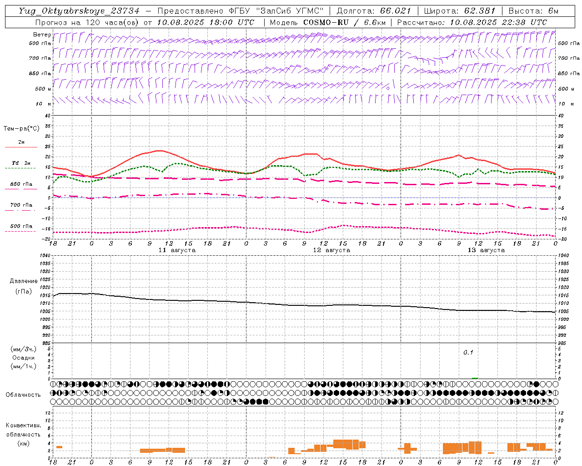This screenshot has height=466, width=582.
Task: Click the Облачность cloudiness row label
Action: [23, 395]
